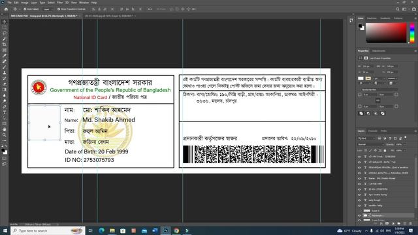This screenshot has width=418, height=235.
Task: Select the Hand tool
Action: [x=5, y=129]
